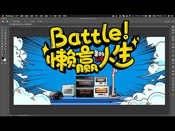The image size is (175, 131).
Task: Open the 窗口 (Window) menu
Action: [60, 16]
